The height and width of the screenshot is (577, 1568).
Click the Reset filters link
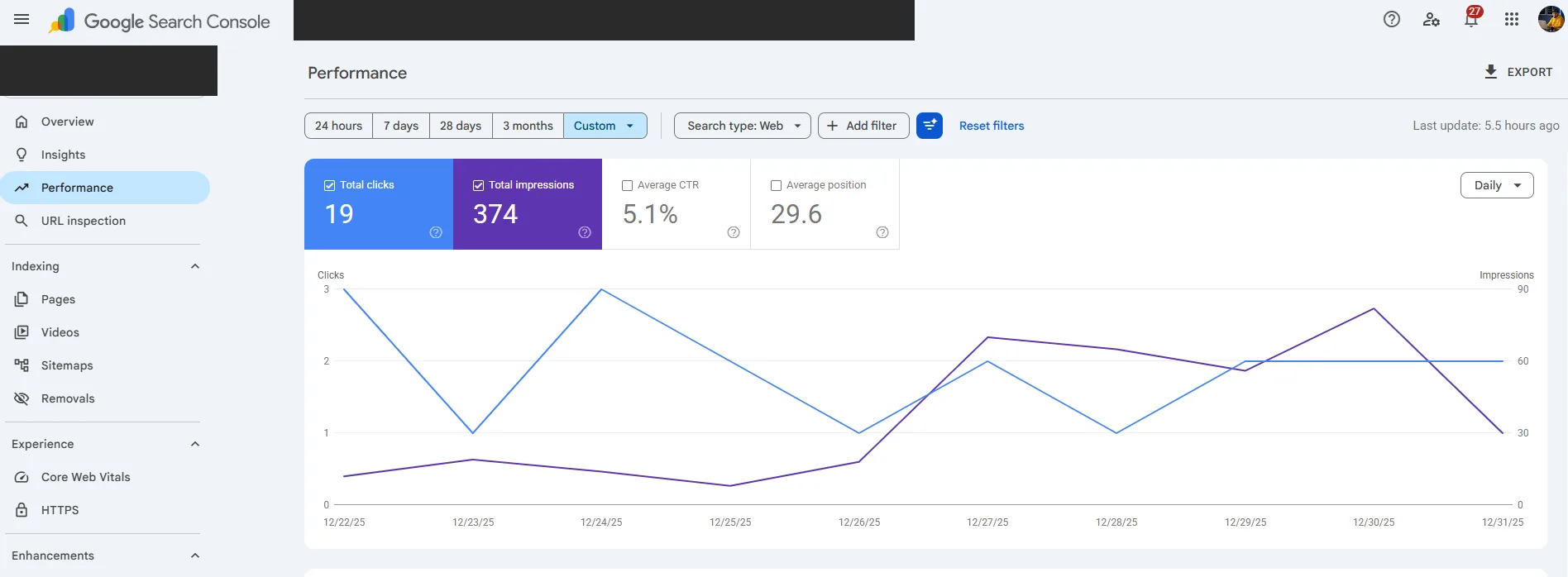point(992,126)
